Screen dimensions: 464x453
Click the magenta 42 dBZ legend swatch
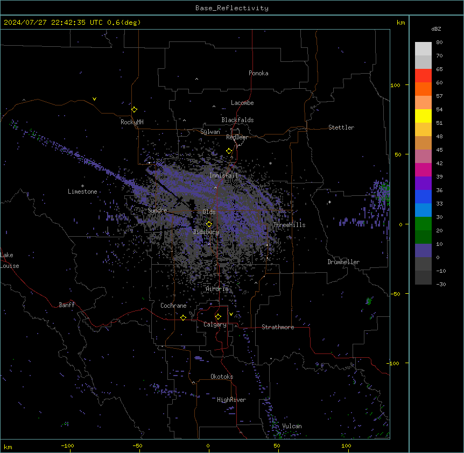click(423, 169)
